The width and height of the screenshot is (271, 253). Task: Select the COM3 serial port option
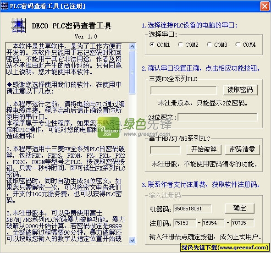click(217, 44)
